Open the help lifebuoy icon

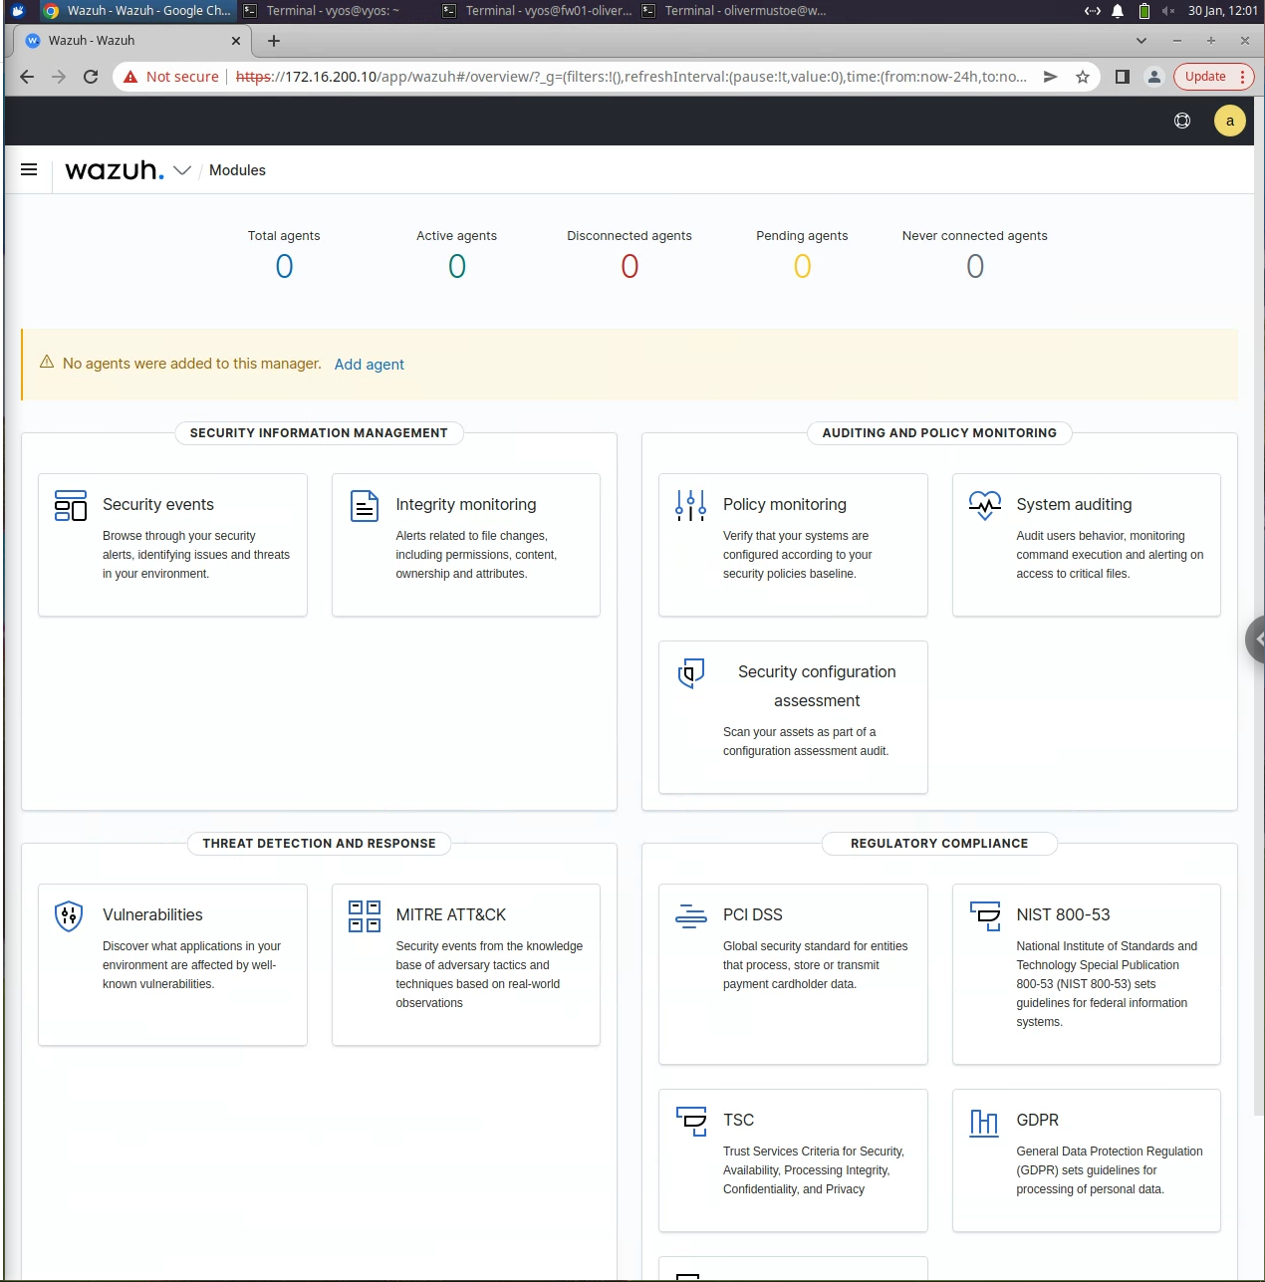(x=1182, y=121)
